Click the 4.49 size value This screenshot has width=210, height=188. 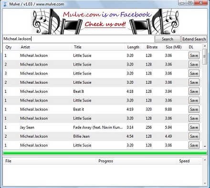[168, 136]
